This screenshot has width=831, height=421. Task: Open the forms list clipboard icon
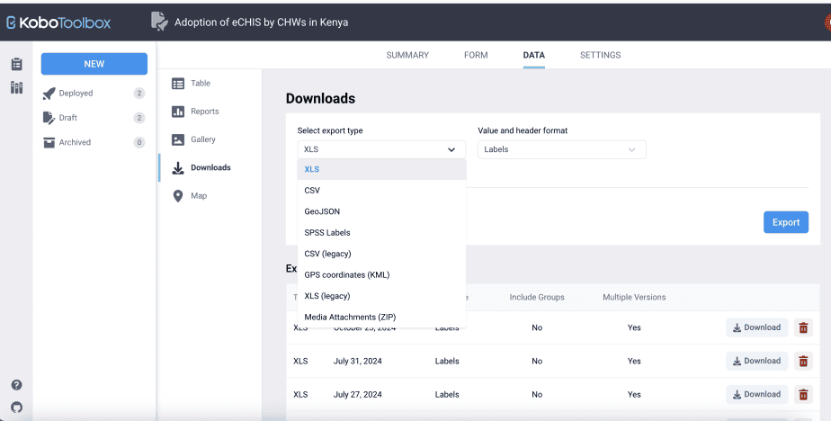coord(16,65)
